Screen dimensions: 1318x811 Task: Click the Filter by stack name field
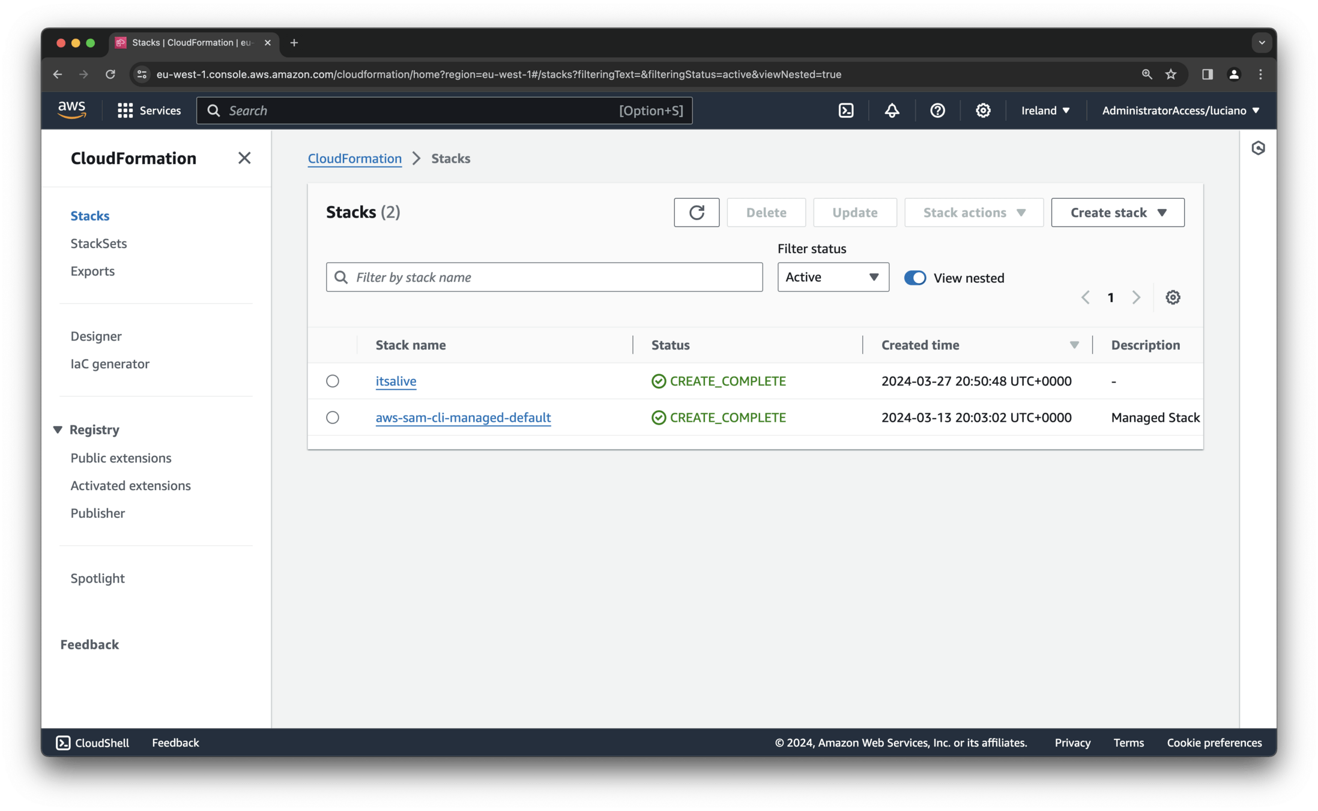[544, 277]
